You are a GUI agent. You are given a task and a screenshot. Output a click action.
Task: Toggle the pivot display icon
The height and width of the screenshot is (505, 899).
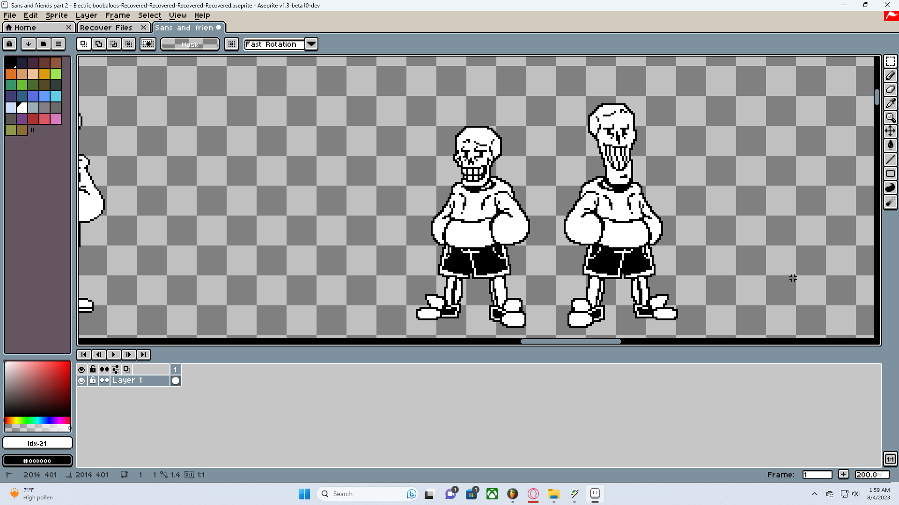(x=231, y=44)
